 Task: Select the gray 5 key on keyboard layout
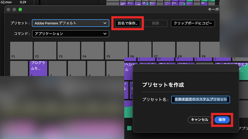[x=115, y=69]
